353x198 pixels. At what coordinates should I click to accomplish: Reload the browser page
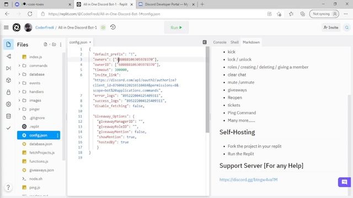click(x=30, y=14)
